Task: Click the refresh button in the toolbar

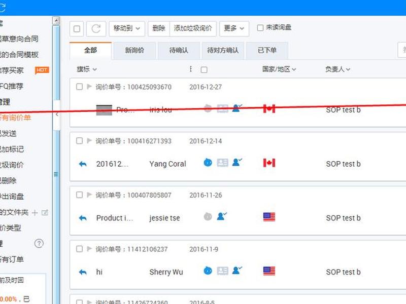Action: coord(96,29)
